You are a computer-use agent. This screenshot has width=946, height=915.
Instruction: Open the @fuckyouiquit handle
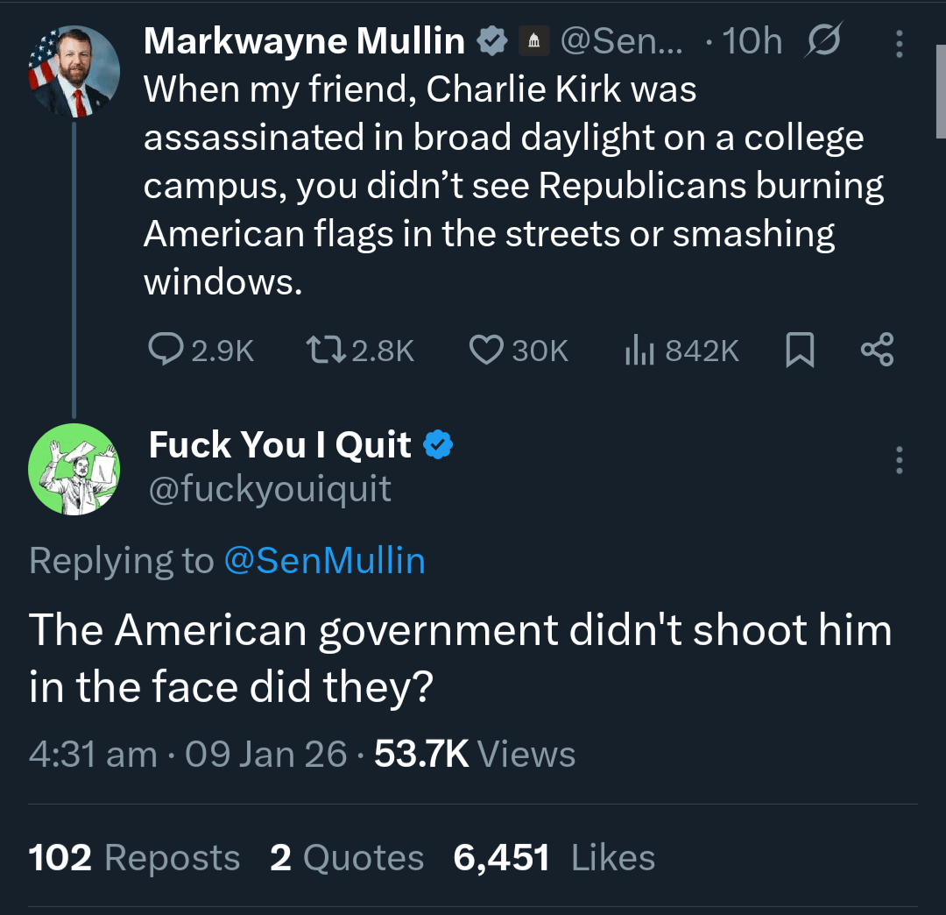[x=270, y=489]
